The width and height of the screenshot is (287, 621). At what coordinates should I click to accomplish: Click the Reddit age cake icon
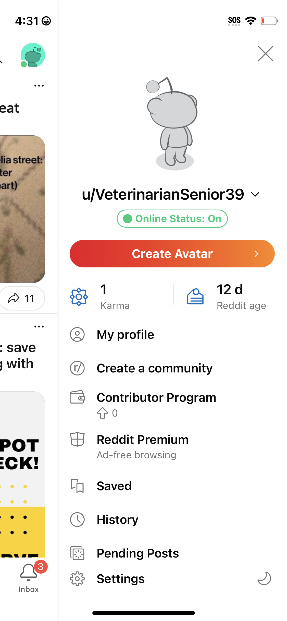coord(194,296)
